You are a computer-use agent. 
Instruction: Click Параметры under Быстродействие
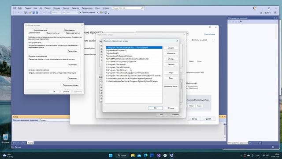[72, 51]
